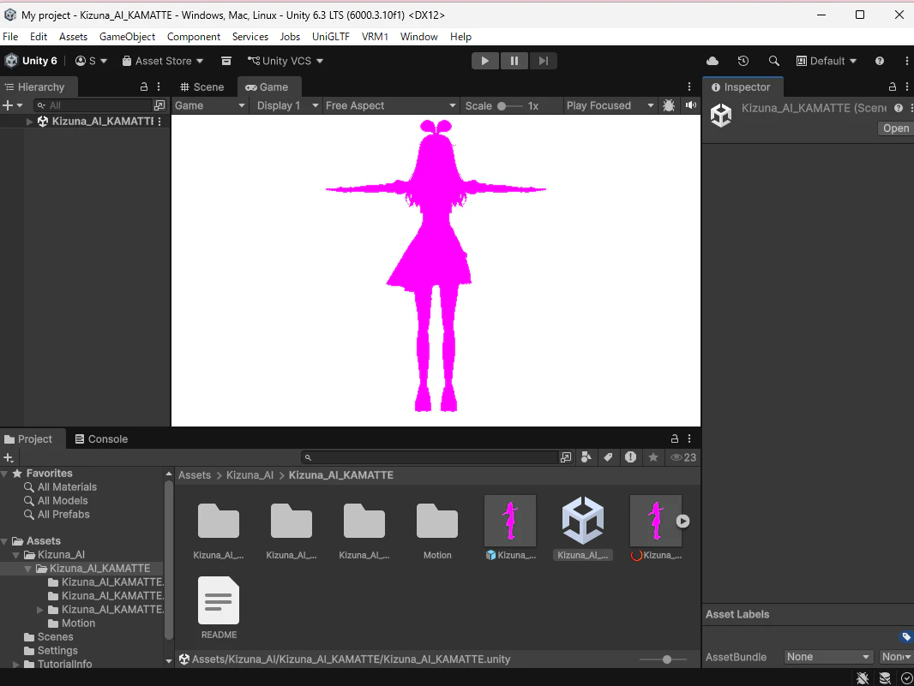This screenshot has height=686, width=914.
Task: Toggle hidden packages visibility eye icon
Action: tap(683, 457)
